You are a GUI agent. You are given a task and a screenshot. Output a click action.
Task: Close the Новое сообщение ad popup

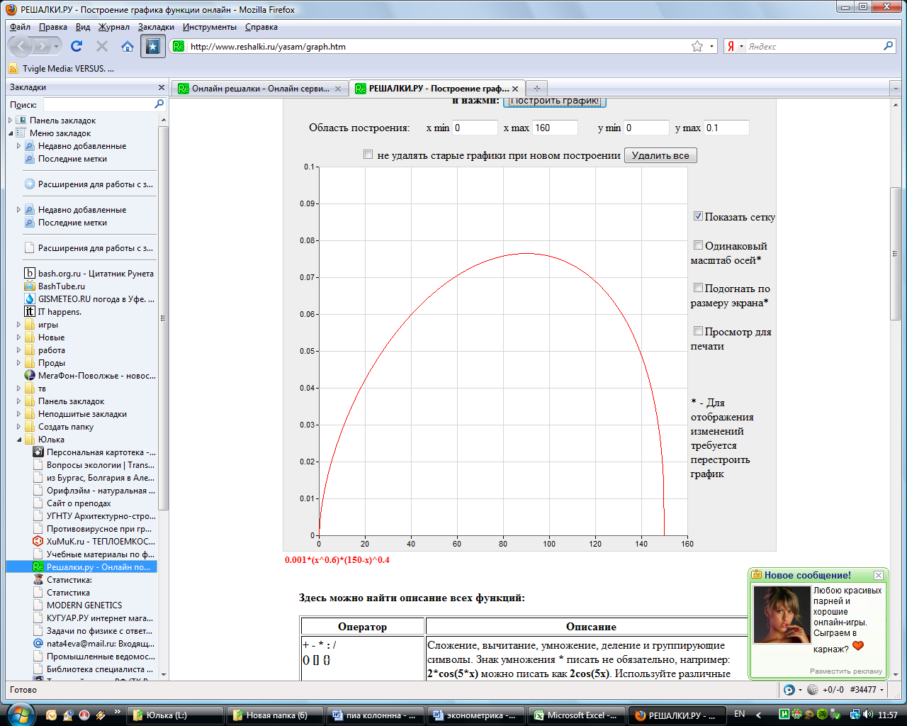click(879, 575)
